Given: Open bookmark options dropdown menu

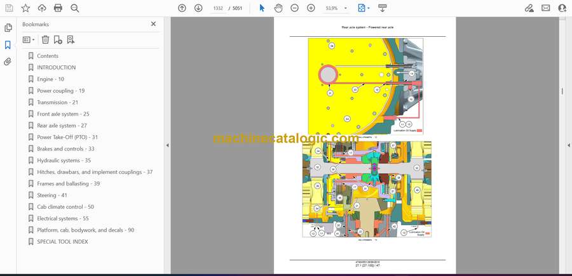Looking at the screenshot, I should (29, 40).
